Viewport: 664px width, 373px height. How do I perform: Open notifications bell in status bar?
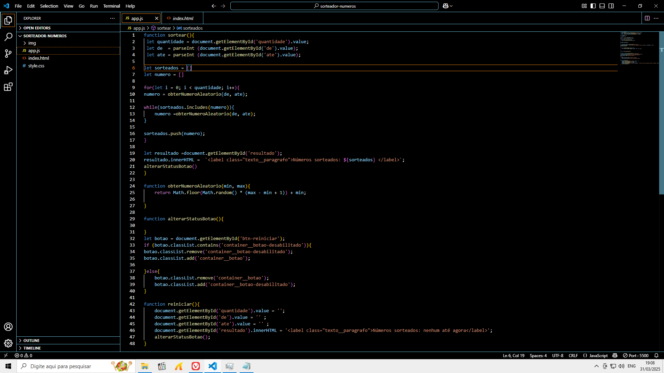coord(656,355)
